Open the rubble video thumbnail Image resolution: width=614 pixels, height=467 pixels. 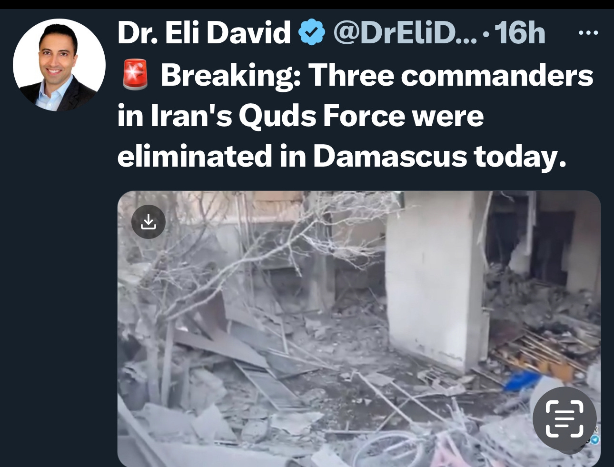[359, 328]
